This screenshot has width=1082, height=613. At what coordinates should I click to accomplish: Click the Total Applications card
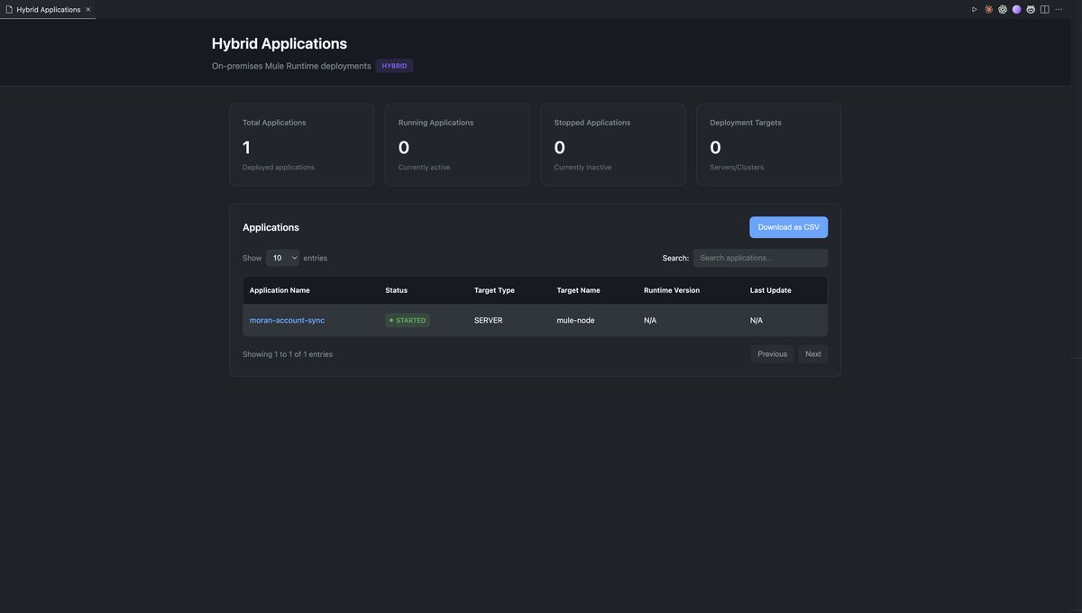(301, 144)
